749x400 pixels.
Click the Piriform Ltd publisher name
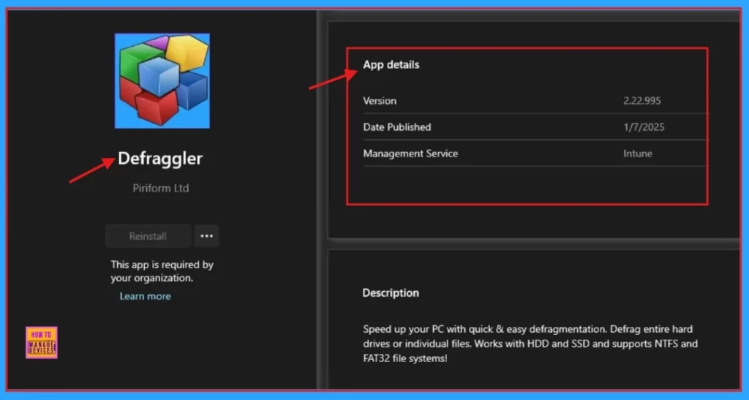click(x=161, y=188)
